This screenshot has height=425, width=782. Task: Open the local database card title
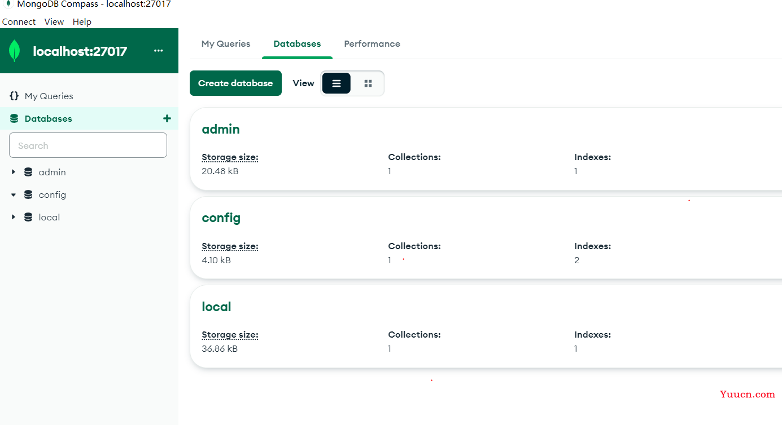tap(217, 307)
